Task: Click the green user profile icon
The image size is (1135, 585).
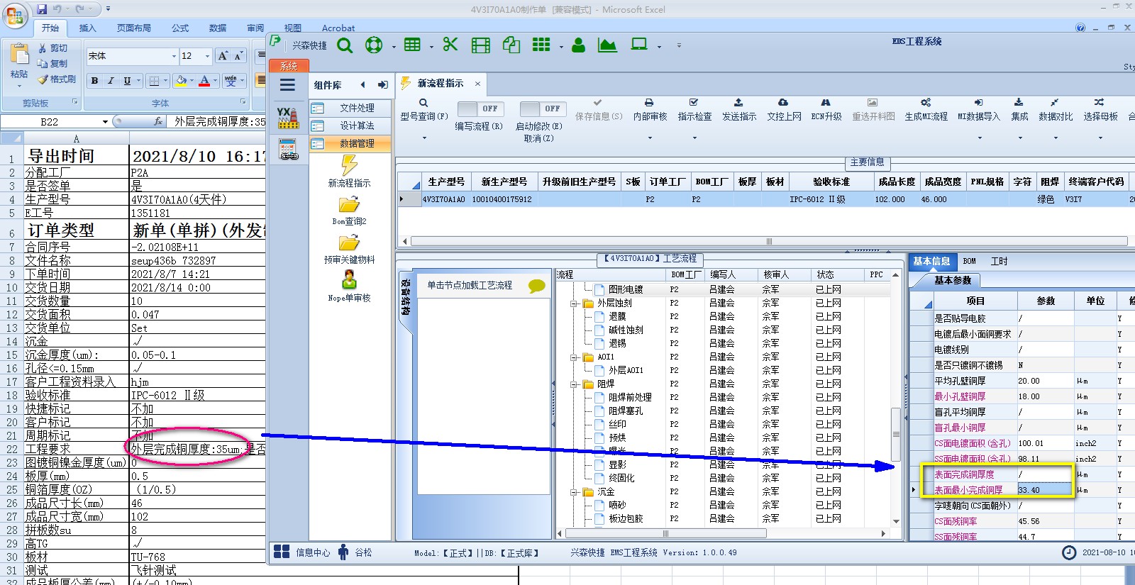Action: tap(579, 45)
